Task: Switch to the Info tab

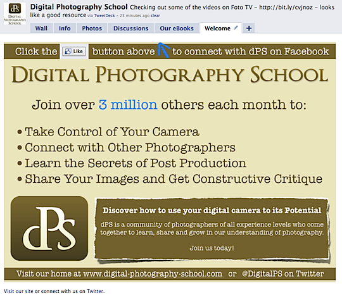Action: (x=65, y=28)
